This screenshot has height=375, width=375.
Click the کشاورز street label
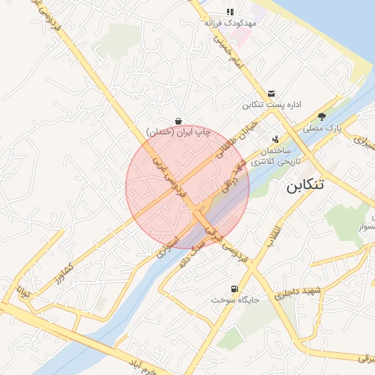click(x=64, y=274)
